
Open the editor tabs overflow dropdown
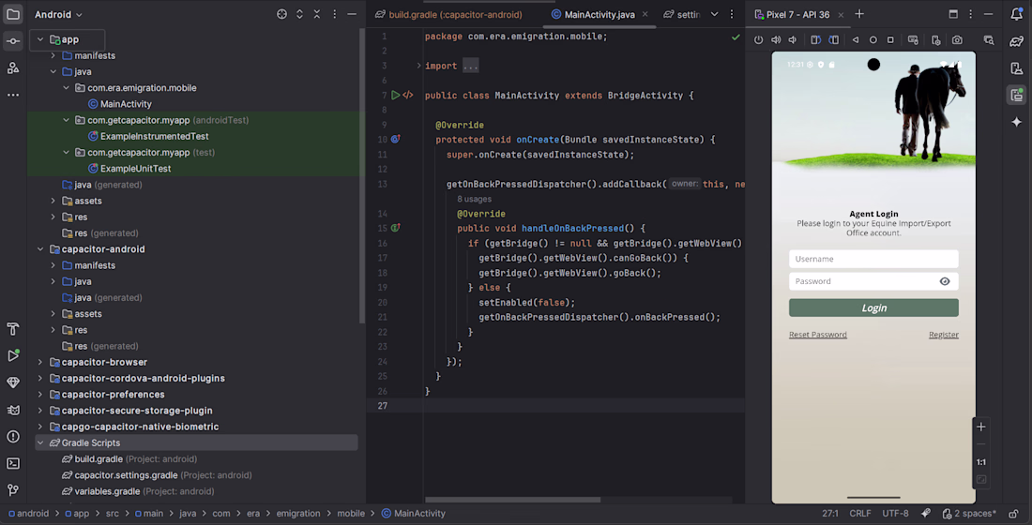tap(714, 14)
